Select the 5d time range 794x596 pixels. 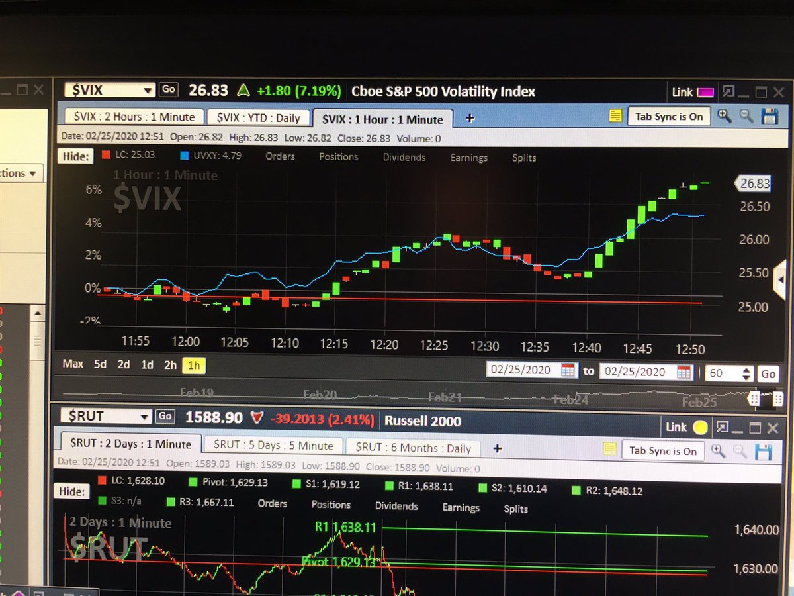pos(100,364)
